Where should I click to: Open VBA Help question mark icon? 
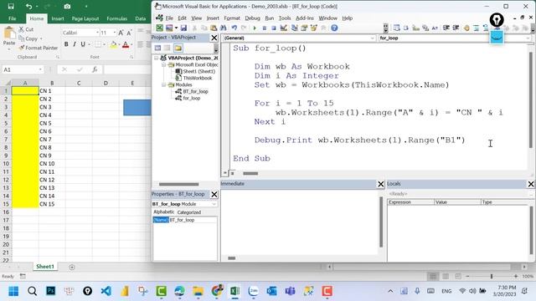tap(334, 28)
